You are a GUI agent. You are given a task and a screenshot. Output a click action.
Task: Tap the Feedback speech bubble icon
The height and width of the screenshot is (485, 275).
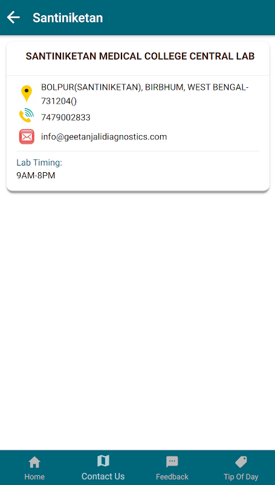click(x=172, y=462)
